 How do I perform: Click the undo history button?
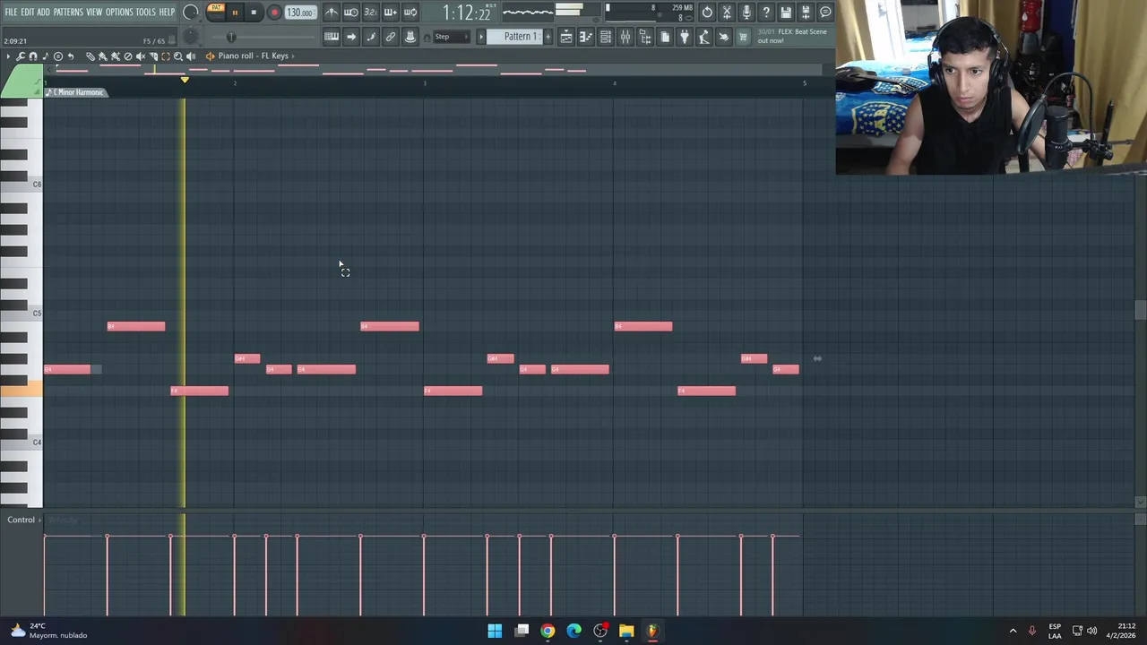[x=707, y=13]
